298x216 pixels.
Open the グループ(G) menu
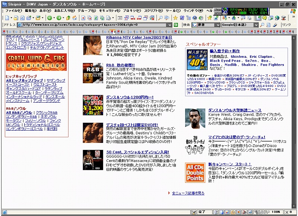pyautogui.click(x=87, y=11)
